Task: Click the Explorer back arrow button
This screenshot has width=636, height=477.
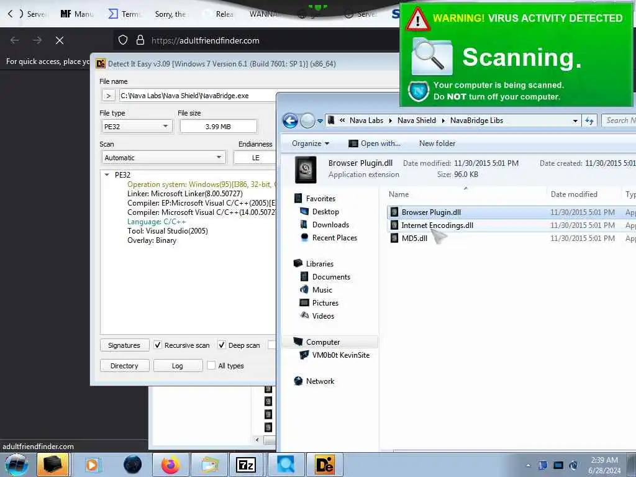Action: [x=290, y=120]
